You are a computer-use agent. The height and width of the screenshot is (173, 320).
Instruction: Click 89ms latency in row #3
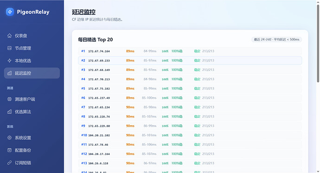pos(130,70)
